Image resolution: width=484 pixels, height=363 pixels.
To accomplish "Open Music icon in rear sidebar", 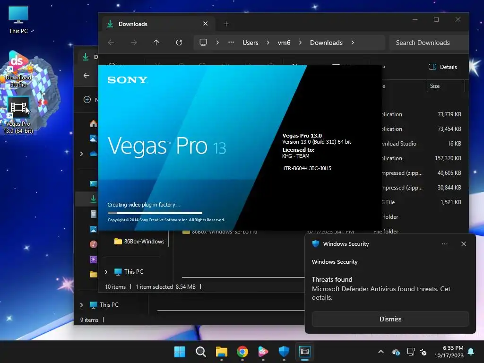I will [x=93, y=244].
